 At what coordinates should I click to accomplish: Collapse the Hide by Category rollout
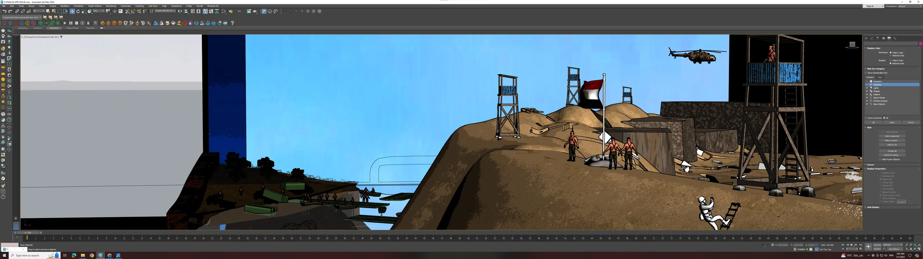tap(876, 68)
